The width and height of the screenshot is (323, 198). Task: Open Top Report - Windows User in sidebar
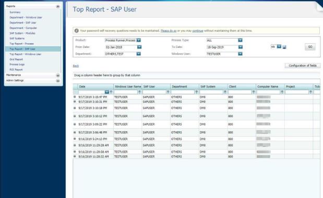click(x=26, y=54)
